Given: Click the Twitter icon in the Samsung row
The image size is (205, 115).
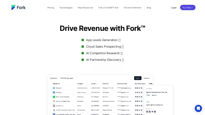Looking at the screenshot, I should 140,101.
